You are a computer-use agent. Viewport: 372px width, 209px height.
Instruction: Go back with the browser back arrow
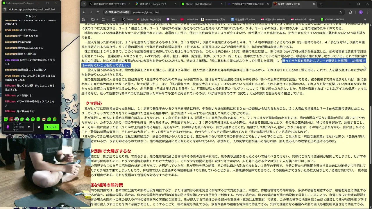pos(84,12)
